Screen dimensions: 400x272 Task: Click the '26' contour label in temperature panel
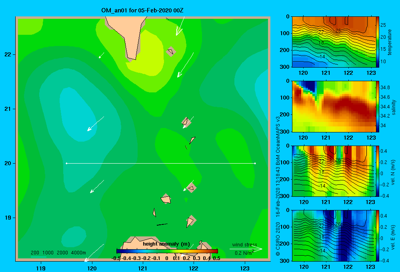point(338,31)
